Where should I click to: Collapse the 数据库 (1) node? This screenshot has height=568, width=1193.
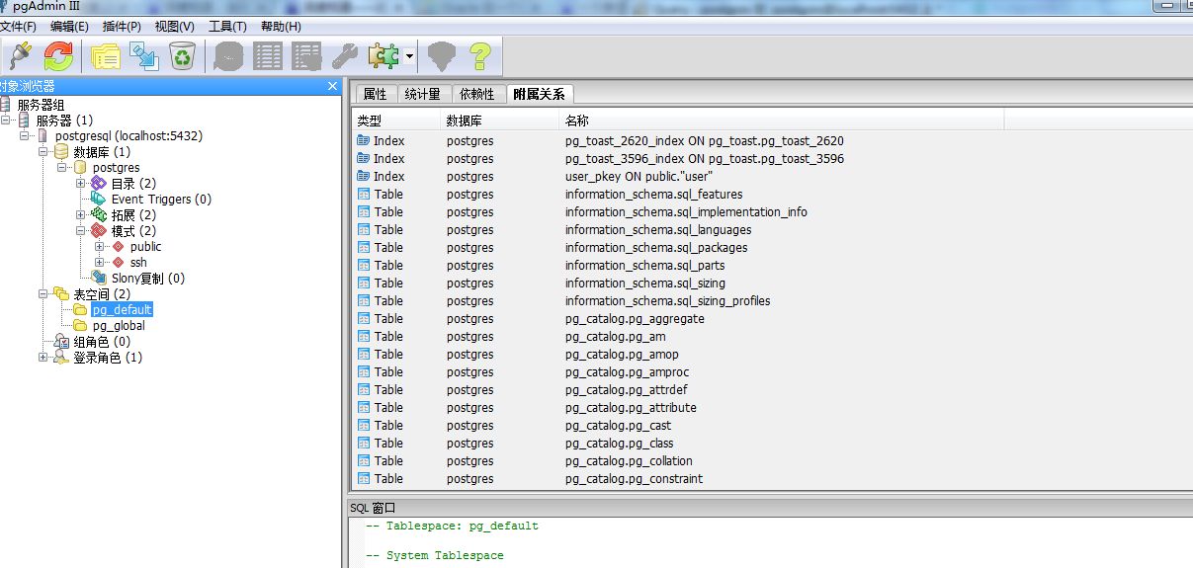(x=43, y=152)
